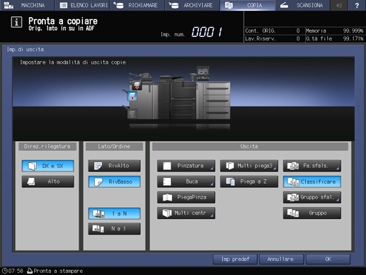Select upper output tray on machine image
366x275 pixels.
(137, 85)
